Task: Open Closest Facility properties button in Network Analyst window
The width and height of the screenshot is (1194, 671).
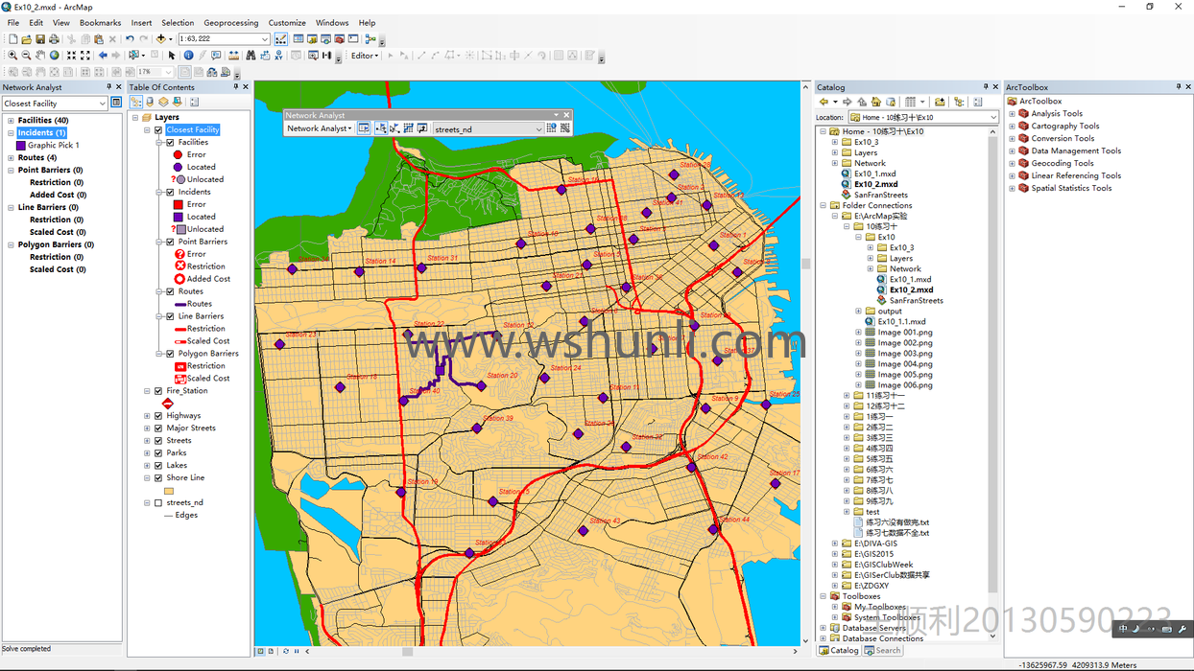Action: point(116,103)
